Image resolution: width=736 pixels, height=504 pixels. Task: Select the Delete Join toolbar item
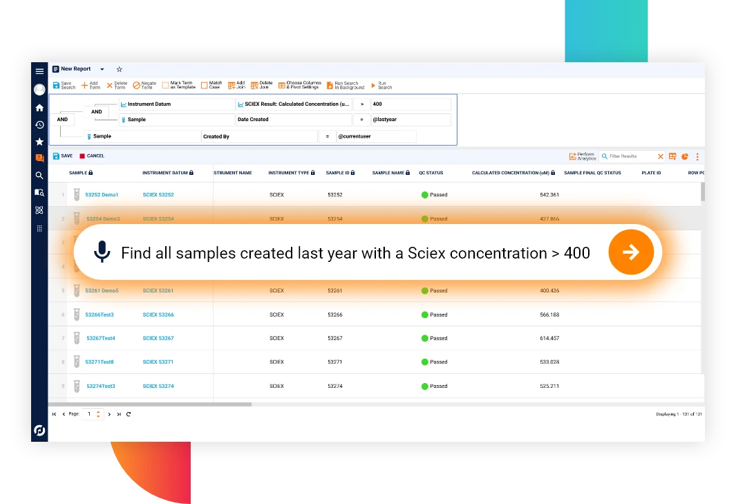click(x=263, y=84)
